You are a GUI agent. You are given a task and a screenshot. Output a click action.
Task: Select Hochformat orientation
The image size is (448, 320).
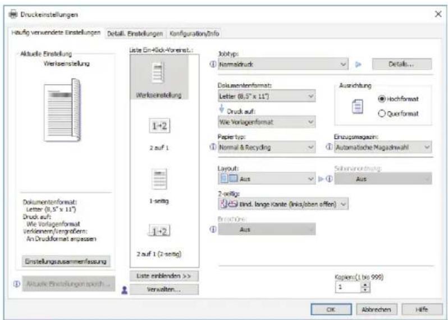pyautogui.click(x=398, y=99)
